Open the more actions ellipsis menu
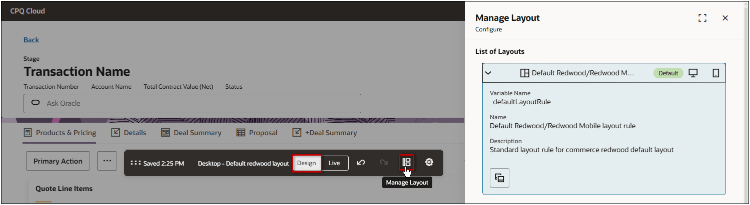The width and height of the screenshot is (750, 205). pos(107,161)
